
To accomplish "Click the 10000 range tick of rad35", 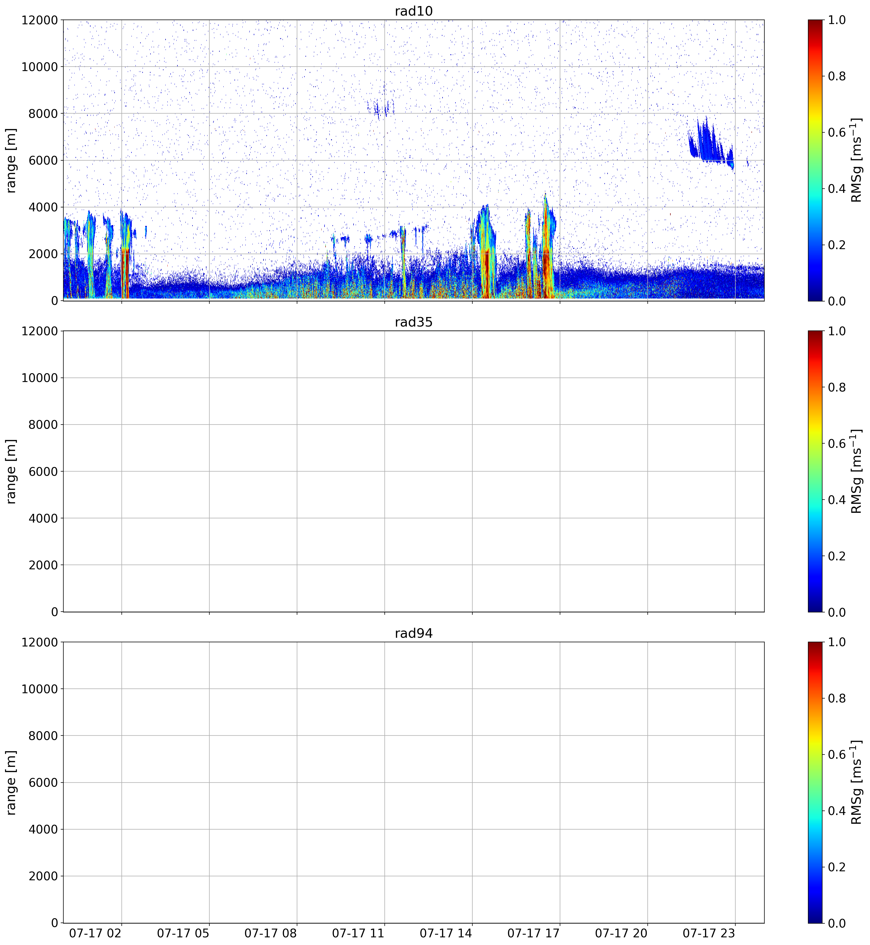I will (x=40, y=378).
